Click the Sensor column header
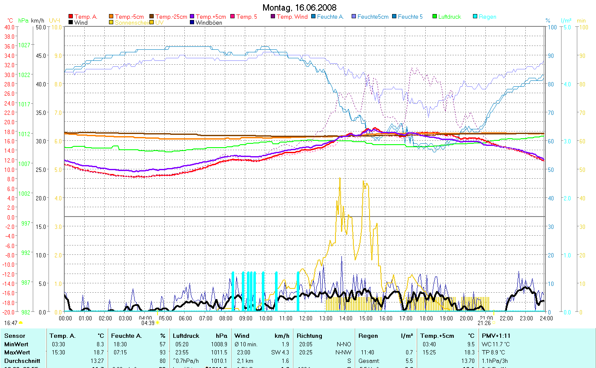 pyautogui.click(x=14, y=336)
